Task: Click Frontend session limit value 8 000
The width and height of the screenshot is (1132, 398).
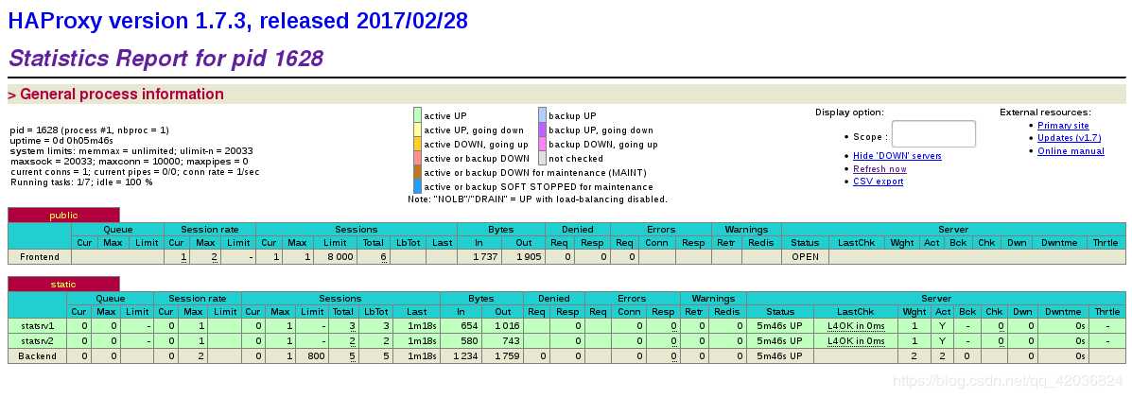Action: [x=339, y=256]
